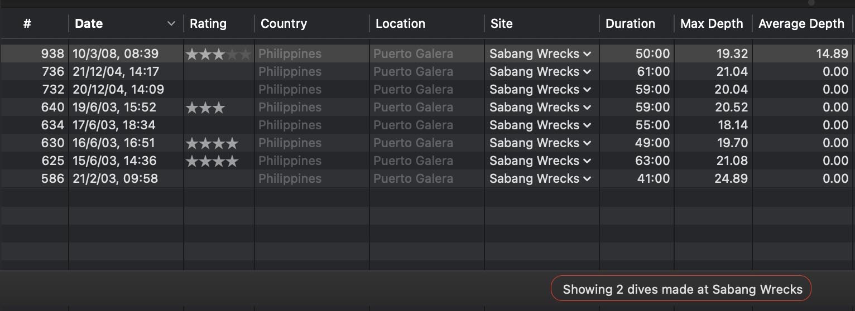855x311 pixels.
Task: Open site chevron on dive 586 row
Action: coord(587,179)
